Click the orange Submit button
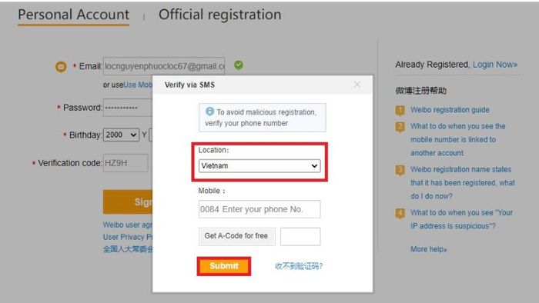The height and width of the screenshot is (303, 539). tap(224, 266)
